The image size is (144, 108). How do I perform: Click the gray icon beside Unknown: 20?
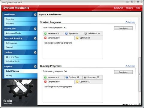85,77
